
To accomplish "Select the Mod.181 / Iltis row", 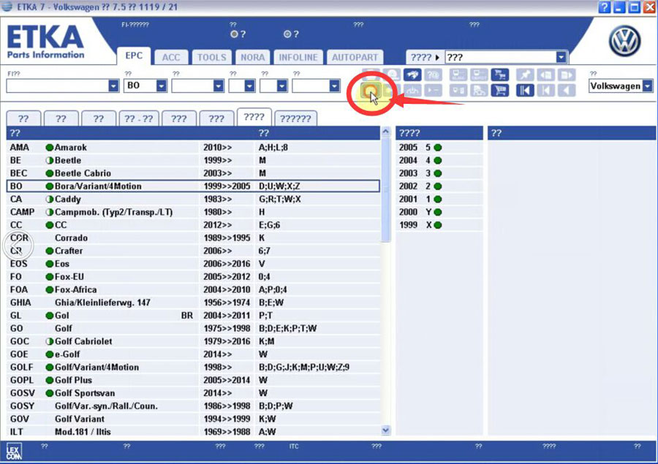I will [193, 432].
